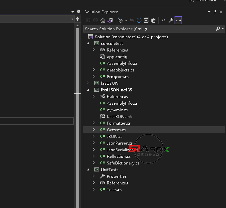Select app.config in consoletest project
The width and height of the screenshot is (226, 208).
click(117, 57)
